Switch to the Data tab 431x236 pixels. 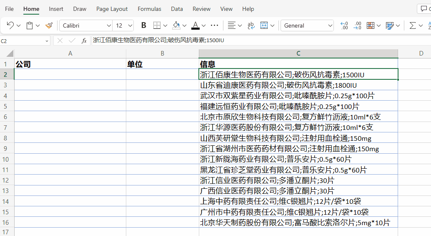pyautogui.click(x=177, y=9)
